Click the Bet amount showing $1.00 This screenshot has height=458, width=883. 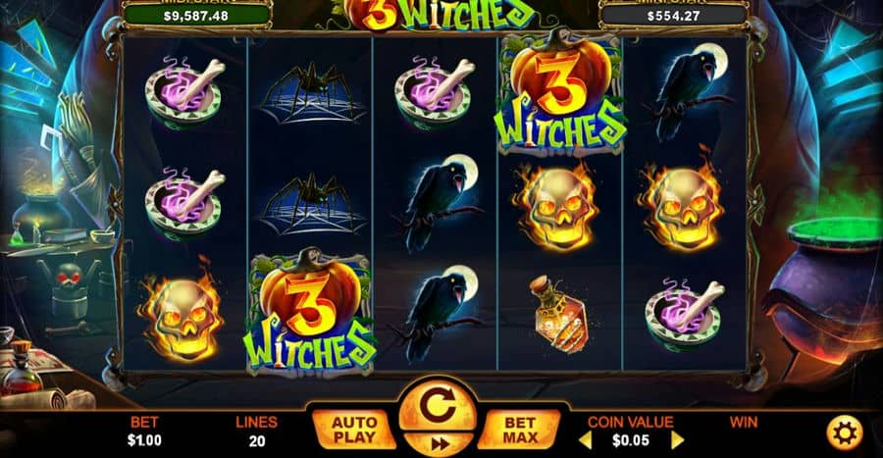144,440
